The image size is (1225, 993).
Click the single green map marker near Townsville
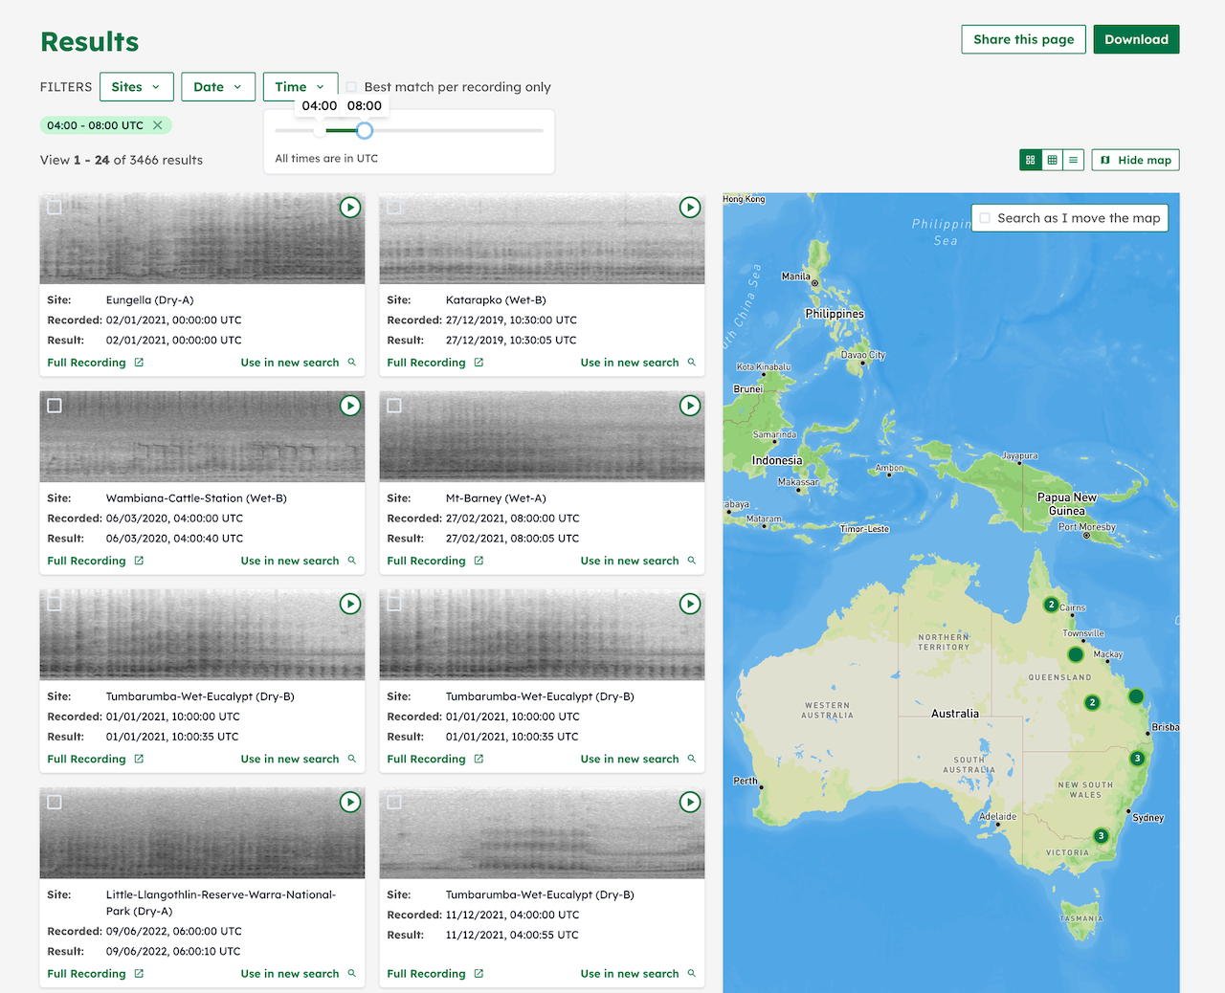[1076, 654]
